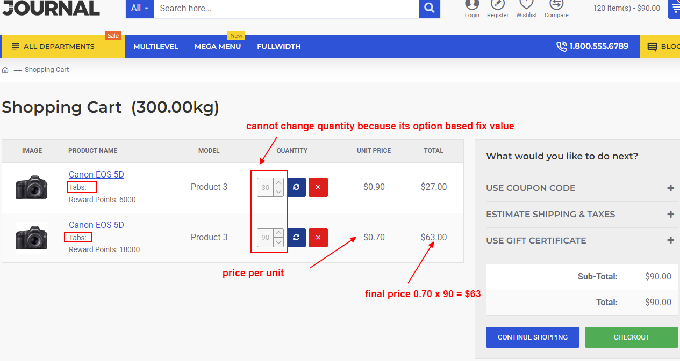Update quantity for second Canon EOS 5D
680x361 pixels.
[296, 238]
